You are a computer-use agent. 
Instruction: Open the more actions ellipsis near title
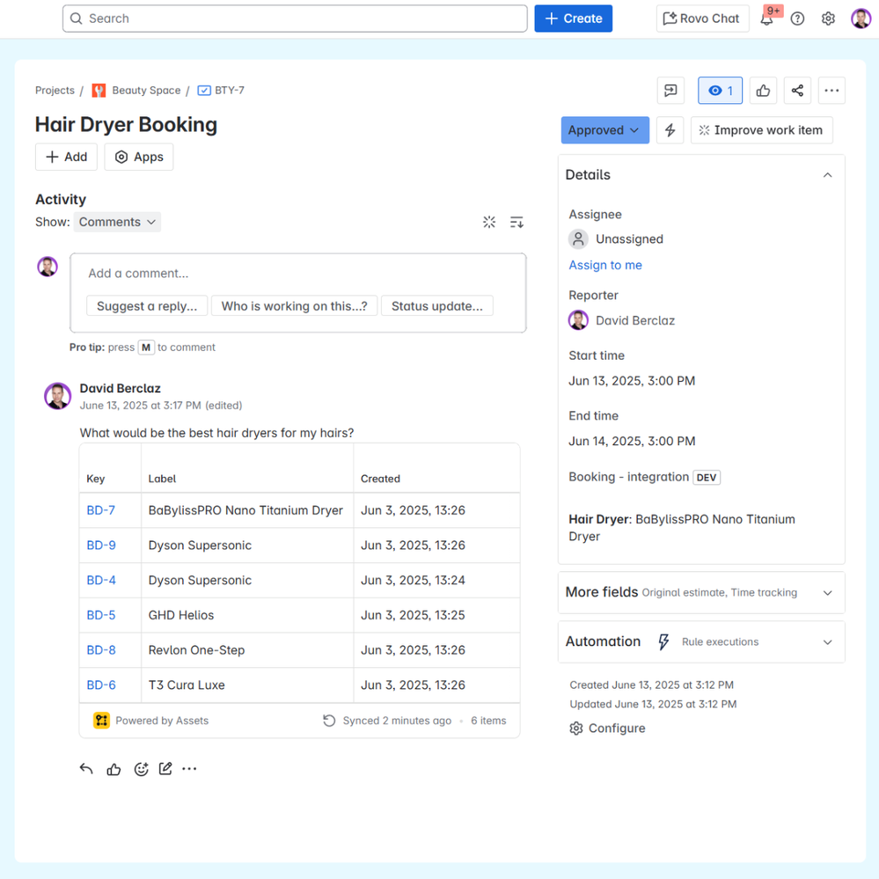(831, 91)
